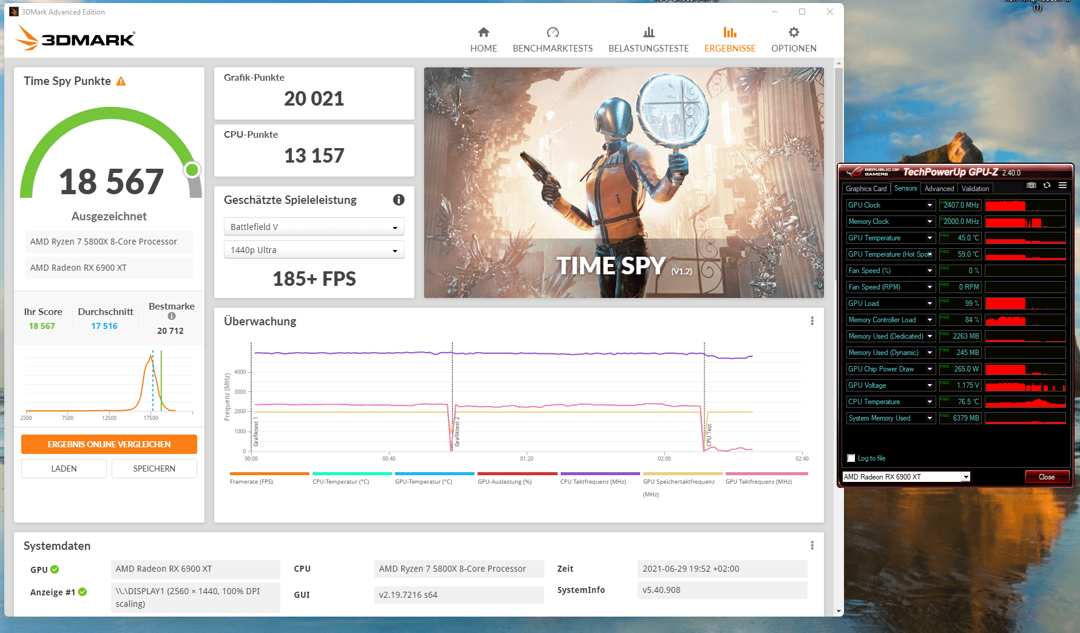The height and width of the screenshot is (633, 1080).
Task: Expand Memory Controller Load dropdown
Action: pyautogui.click(x=930, y=320)
